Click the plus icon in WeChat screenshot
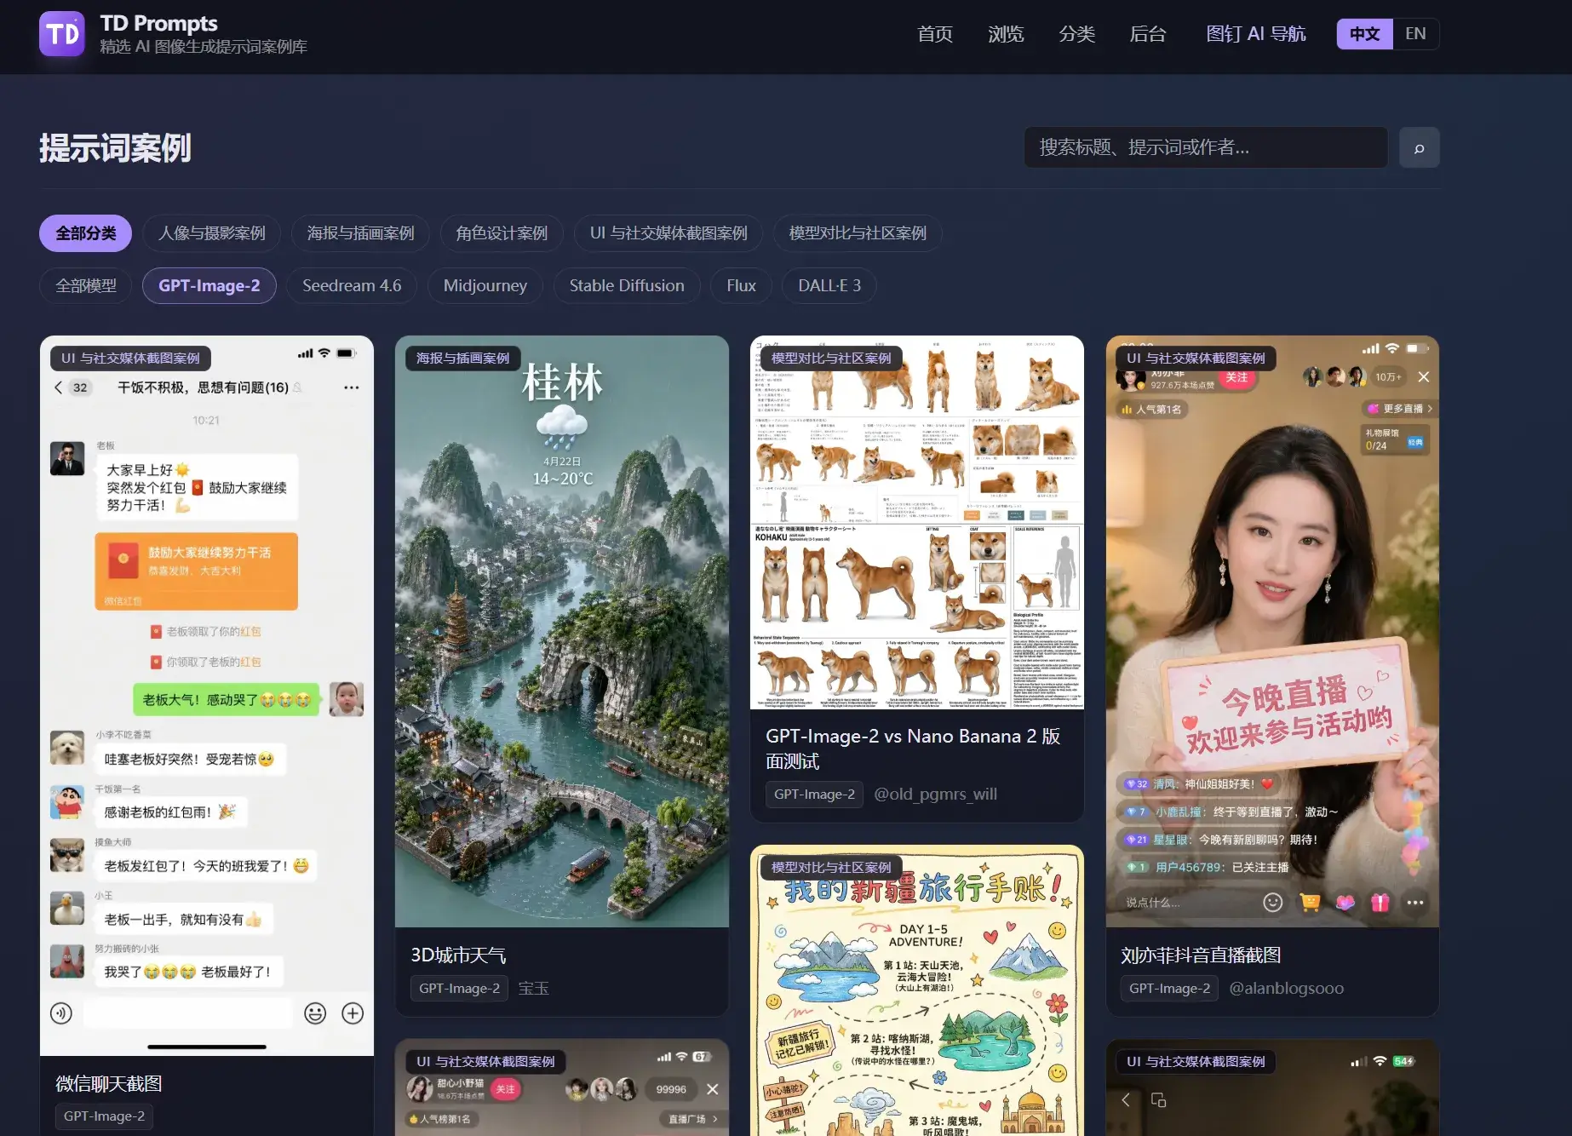The width and height of the screenshot is (1572, 1136). pyautogui.click(x=353, y=1013)
